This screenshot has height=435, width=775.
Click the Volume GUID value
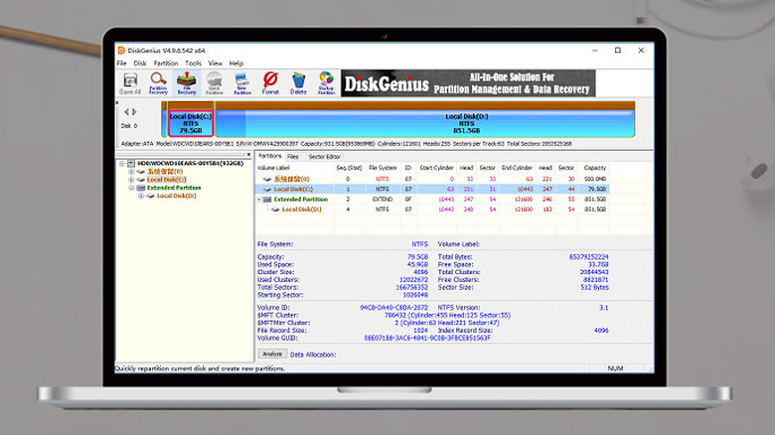[x=427, y=338]
